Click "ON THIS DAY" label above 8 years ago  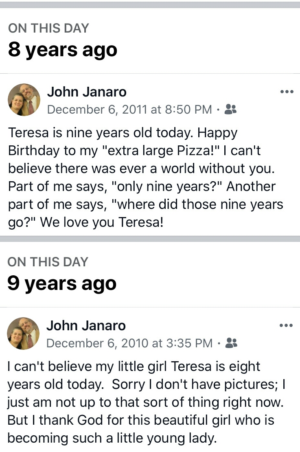point(48,28)
